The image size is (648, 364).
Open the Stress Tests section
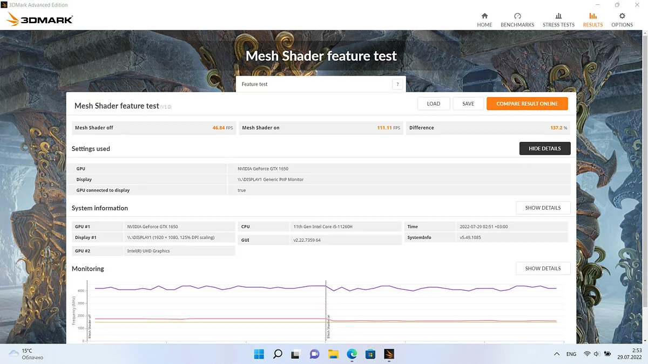(x=558, y=20)
